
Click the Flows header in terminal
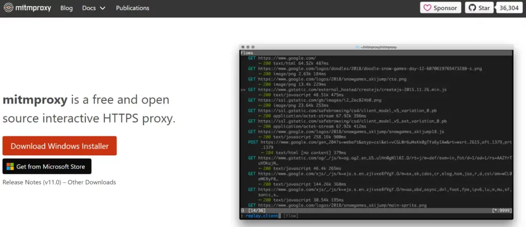[x=247, y=53]
